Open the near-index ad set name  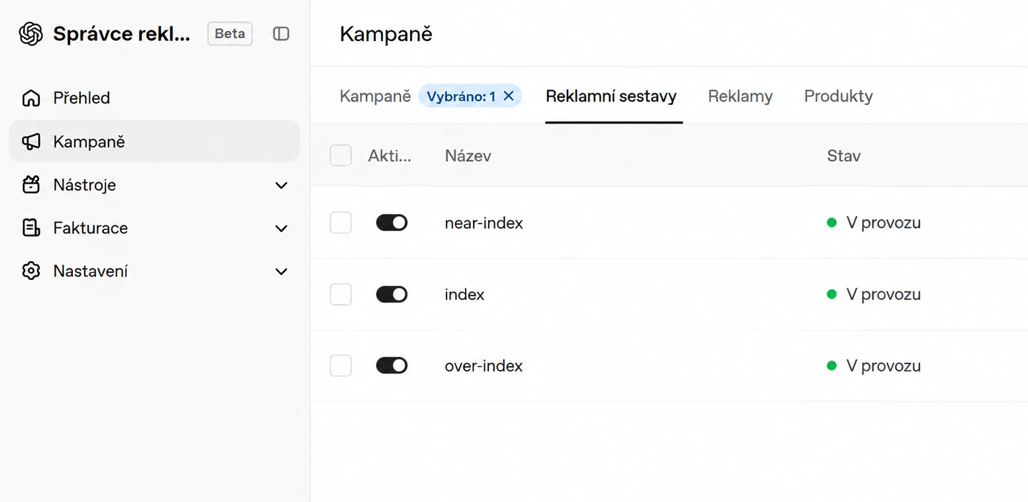coord(484,223)
